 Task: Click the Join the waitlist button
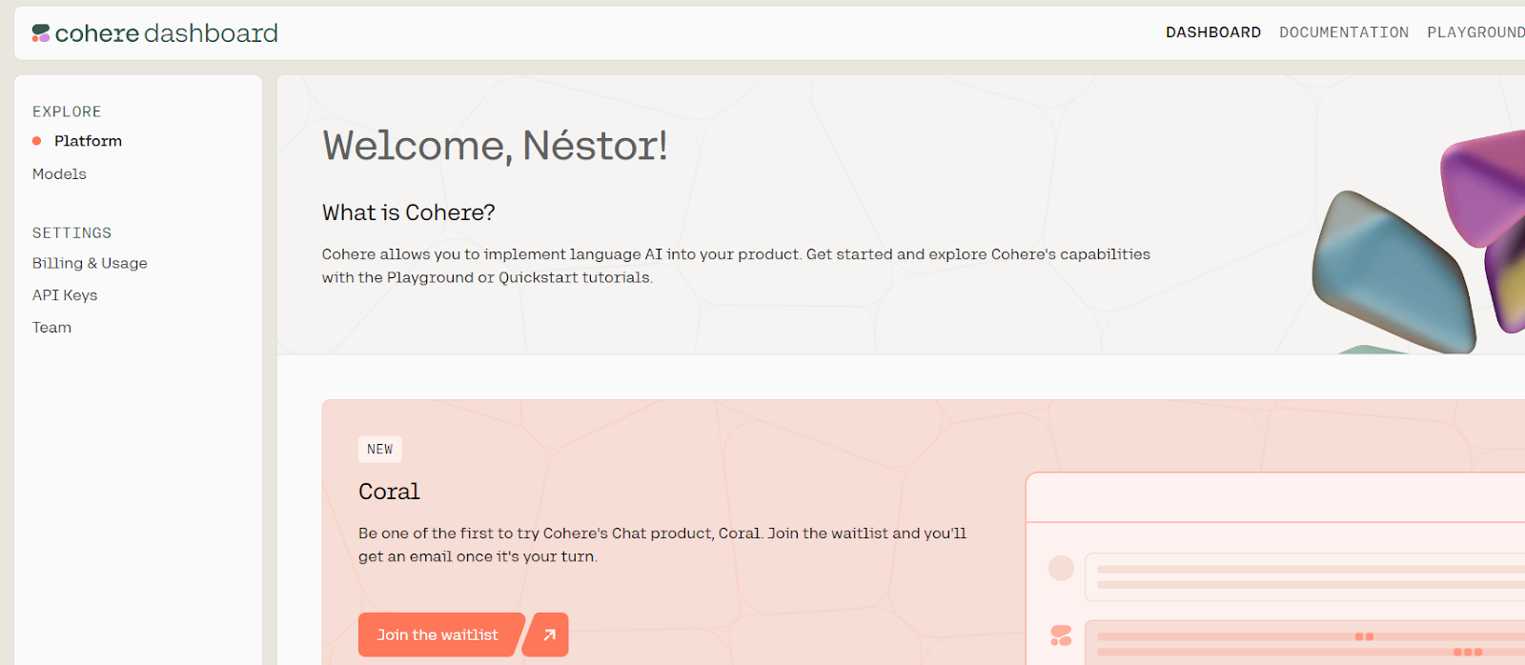pyautogui.click(x=439, y=635)
